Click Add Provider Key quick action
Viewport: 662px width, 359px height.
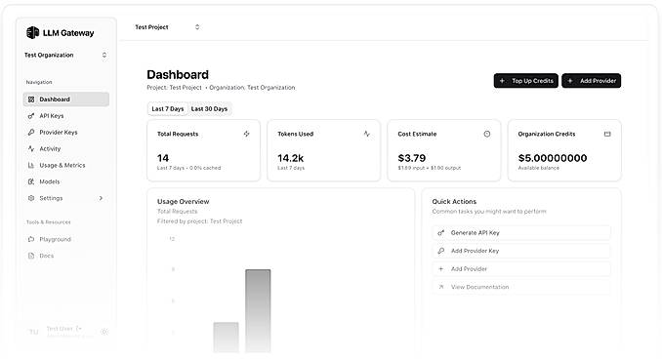(521, 251)
